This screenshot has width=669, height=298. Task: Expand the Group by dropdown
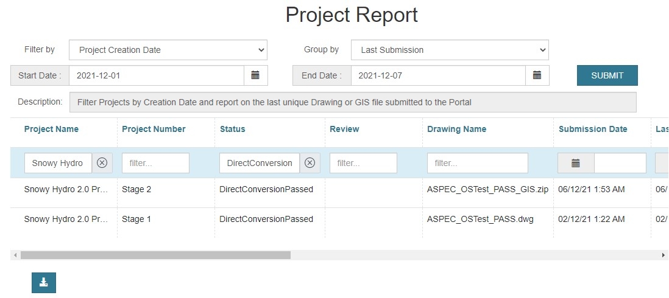(449, 50)
